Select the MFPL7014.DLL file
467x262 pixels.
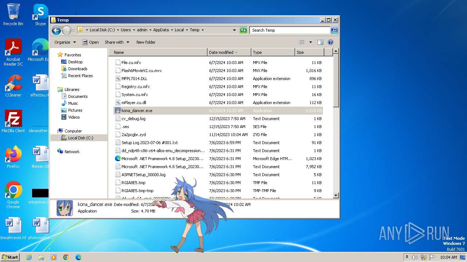pyautogui.click(x=218, y=79)
